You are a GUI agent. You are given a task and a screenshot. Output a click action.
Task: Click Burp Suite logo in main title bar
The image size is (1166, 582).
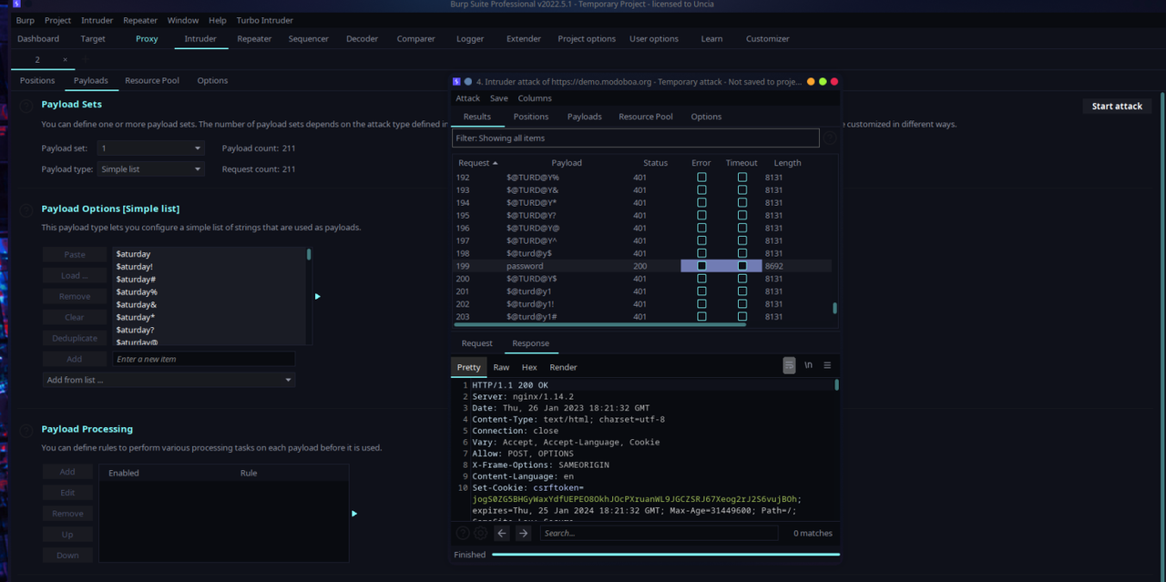[x=16, y=4]
